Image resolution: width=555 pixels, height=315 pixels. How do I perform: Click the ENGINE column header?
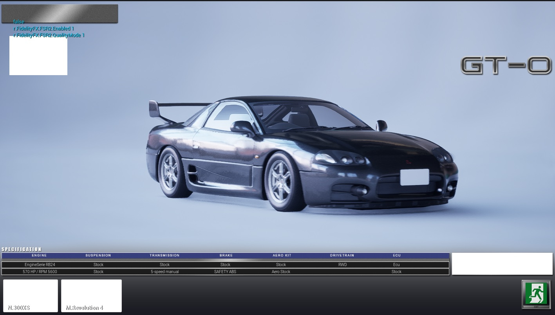(x=39, y=256)
